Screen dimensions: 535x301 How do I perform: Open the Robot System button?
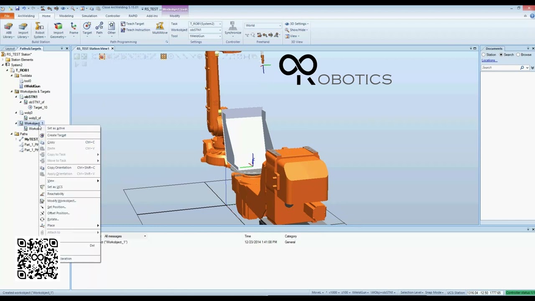pos(40,31)
